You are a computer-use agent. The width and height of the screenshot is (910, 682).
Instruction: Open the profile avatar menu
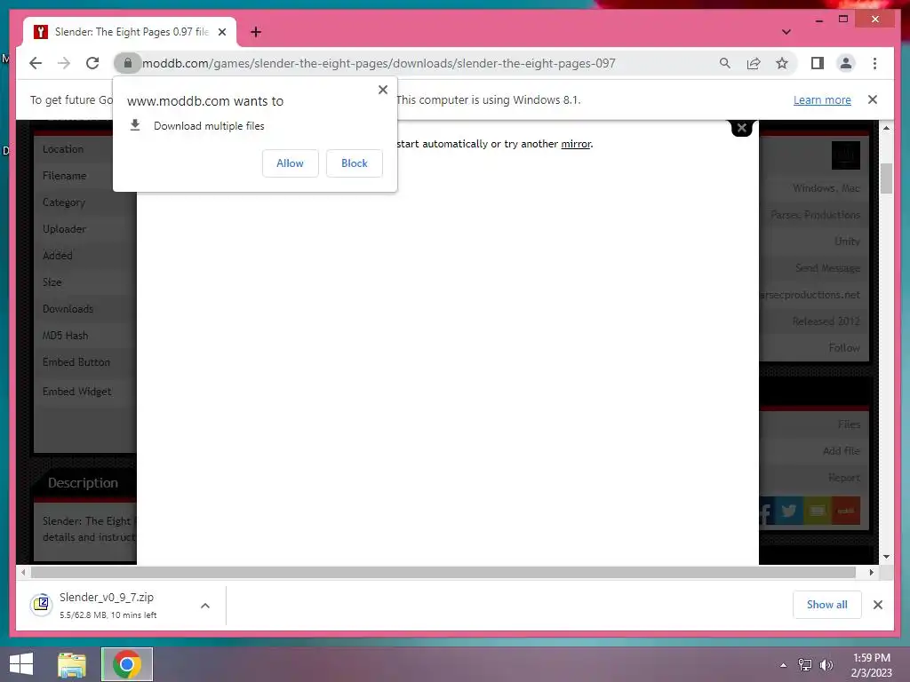point(846,63)
